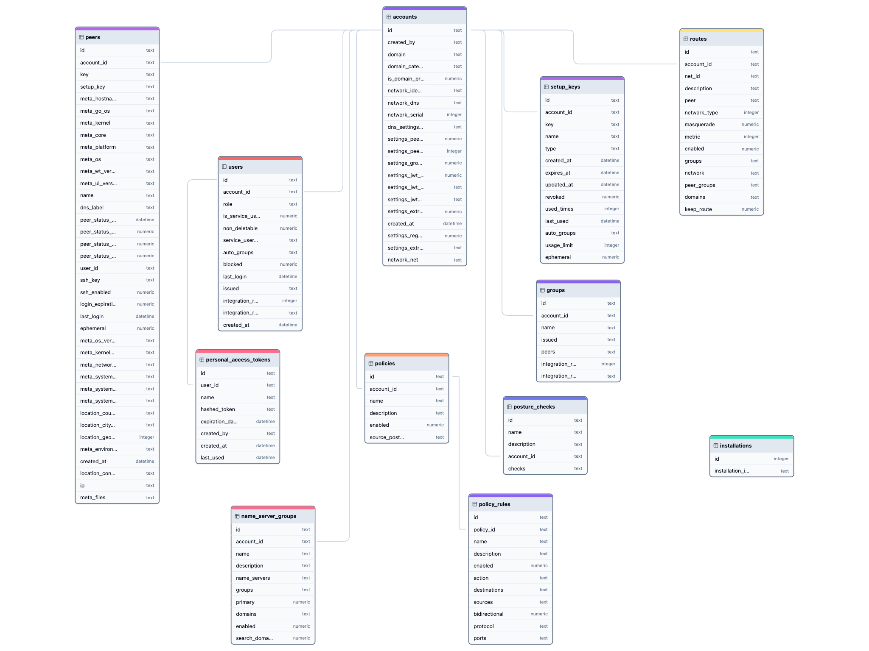The image size is (869, 651).
Task: Click the yellow color bar on routes
Action: click(721, 31)
